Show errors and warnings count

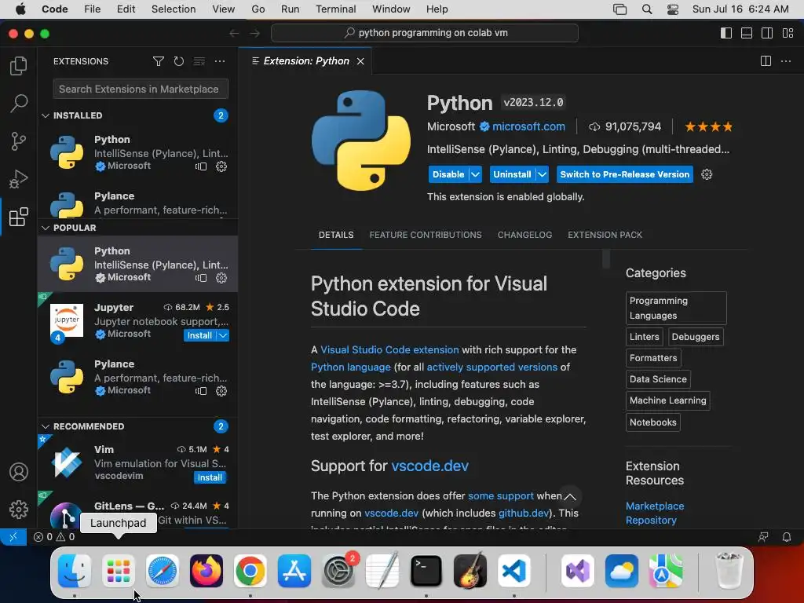click(54, 537)
